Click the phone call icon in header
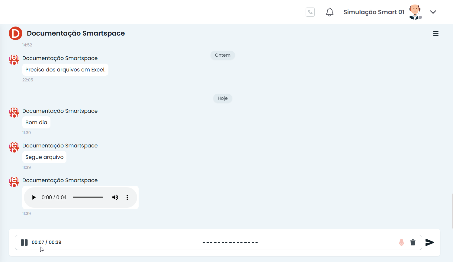Screen dimensions: 453x262 [310, 12]
